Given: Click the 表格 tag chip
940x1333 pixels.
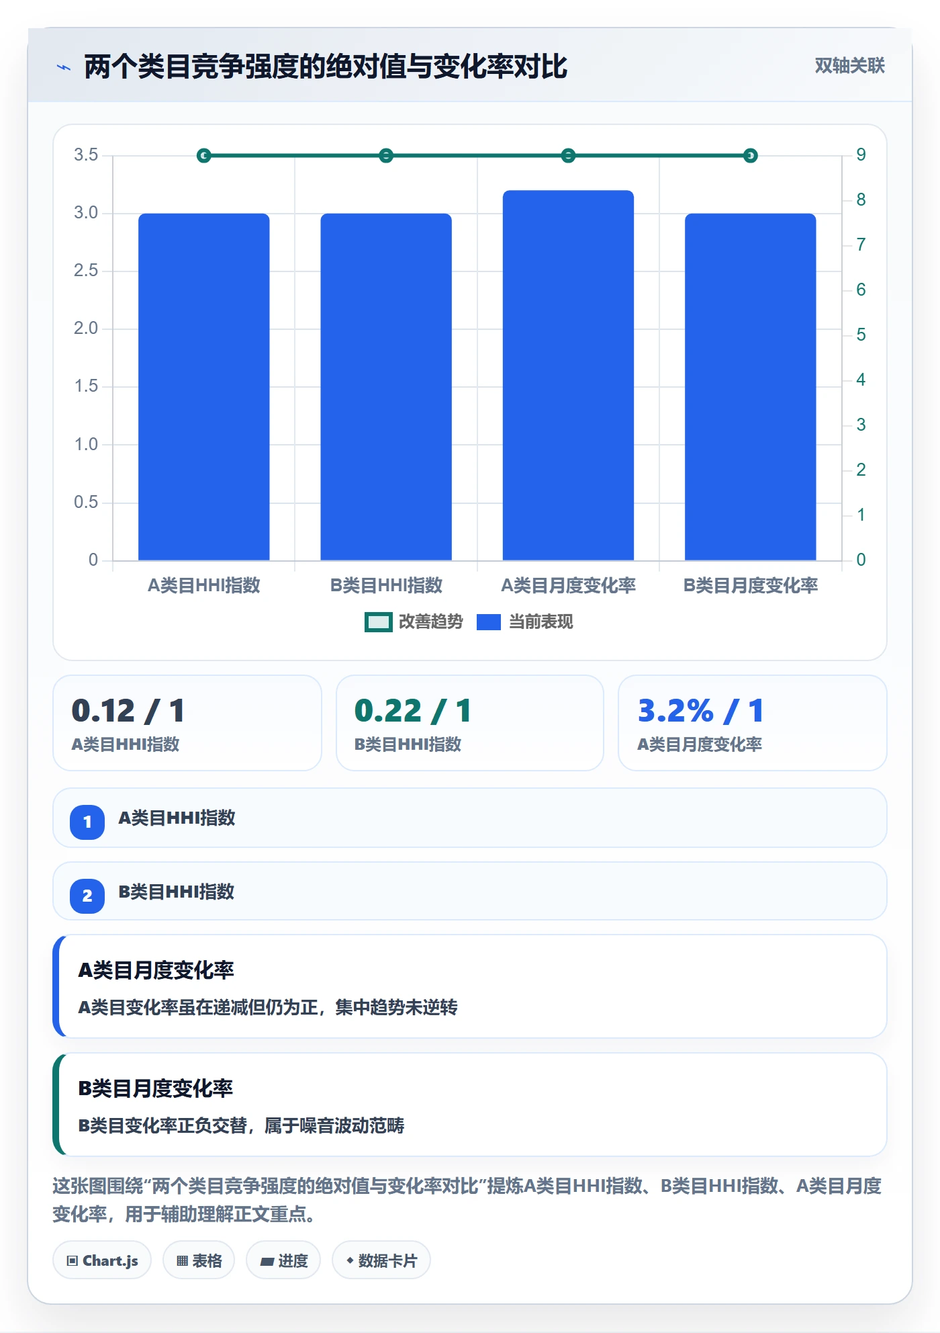Looking at the screenshot, I should click(199, 1260).
